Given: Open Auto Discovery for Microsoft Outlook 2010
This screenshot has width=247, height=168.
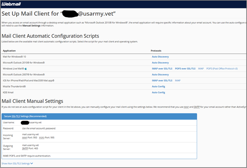Looking at the screenshot, I should tap(160, 63).
